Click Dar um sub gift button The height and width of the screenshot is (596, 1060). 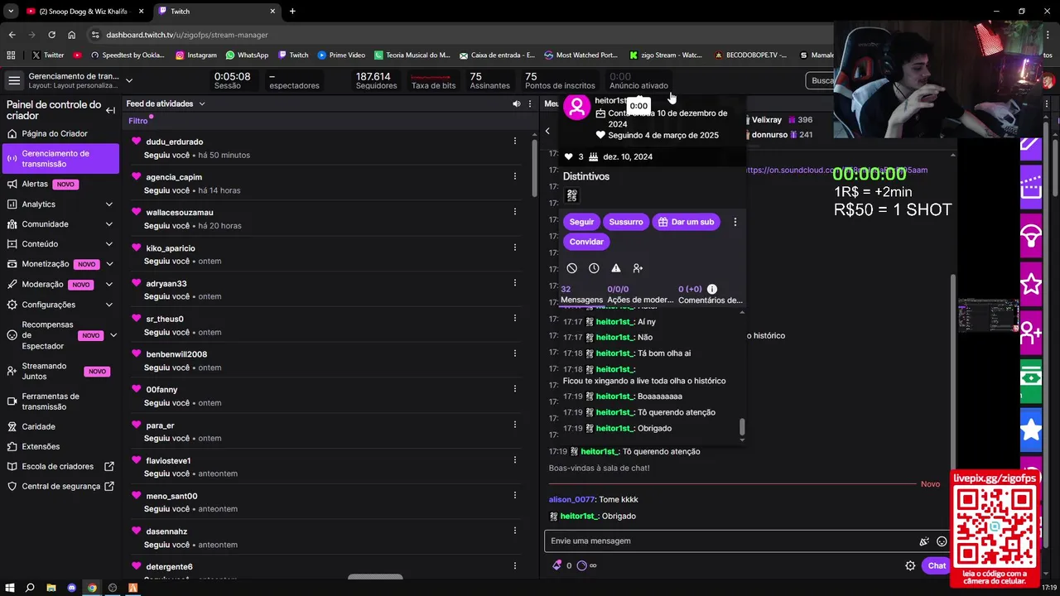[686, 222]
